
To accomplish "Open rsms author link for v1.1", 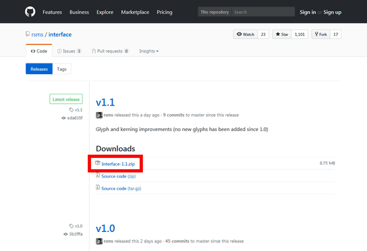I will [x=108, y=115].
